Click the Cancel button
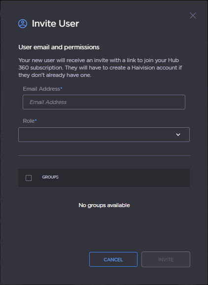 [113, 259]
